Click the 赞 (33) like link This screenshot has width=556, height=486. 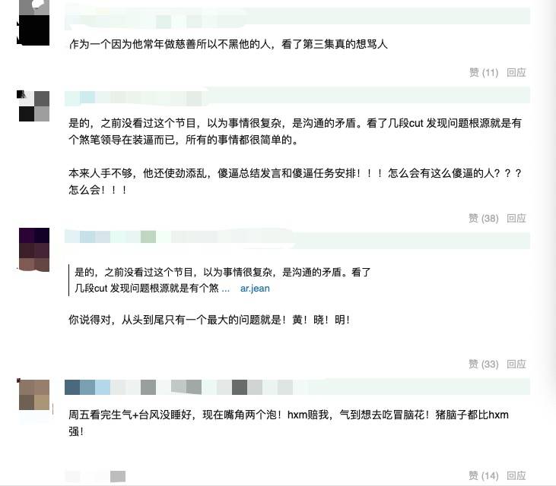click(483, 364)
